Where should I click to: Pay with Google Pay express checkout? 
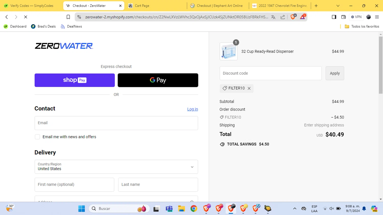pyautogui.click(x=158, y=80)
